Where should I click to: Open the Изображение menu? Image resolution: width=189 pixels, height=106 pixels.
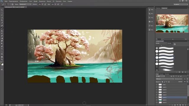(x=24, y=1)
